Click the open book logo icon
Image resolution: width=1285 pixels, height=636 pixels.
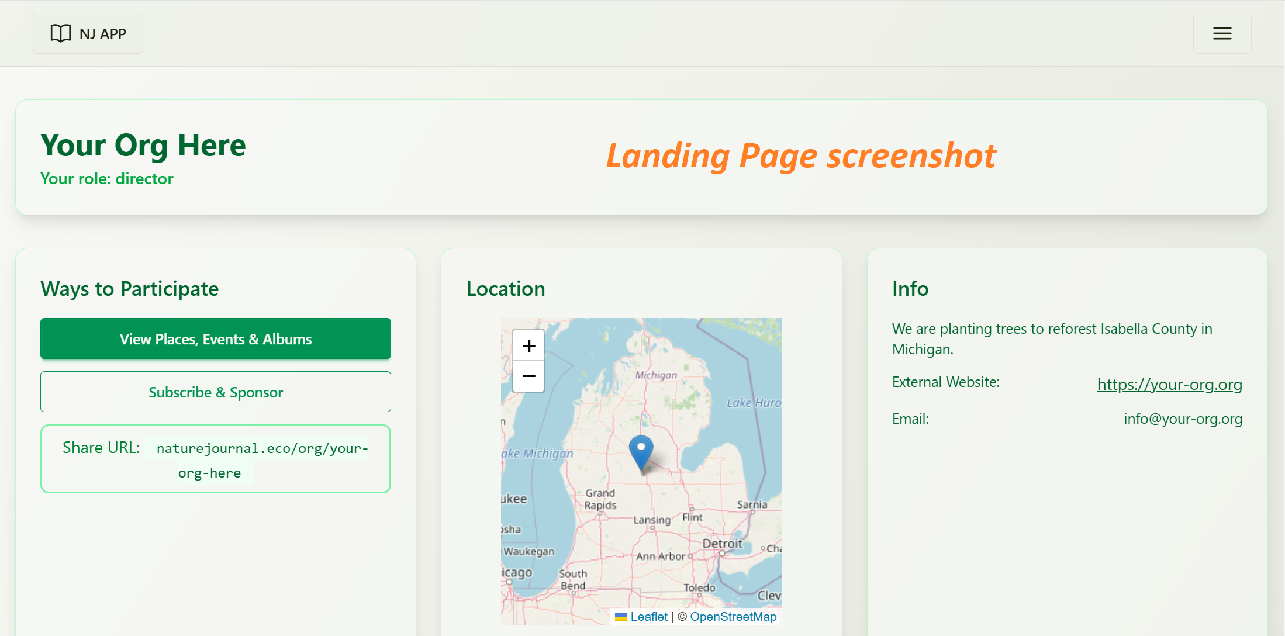coord(61,33)
